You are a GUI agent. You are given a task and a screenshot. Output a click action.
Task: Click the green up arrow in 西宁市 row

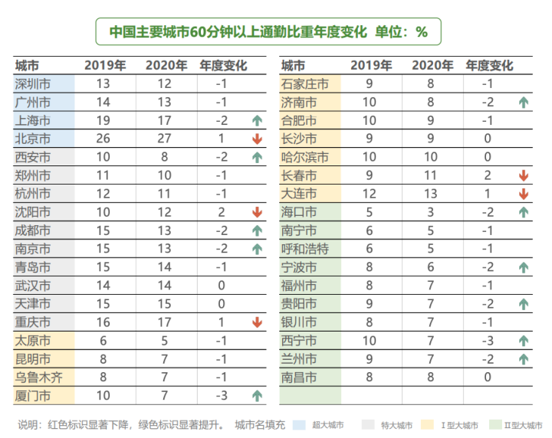click(x=524, y=341)
